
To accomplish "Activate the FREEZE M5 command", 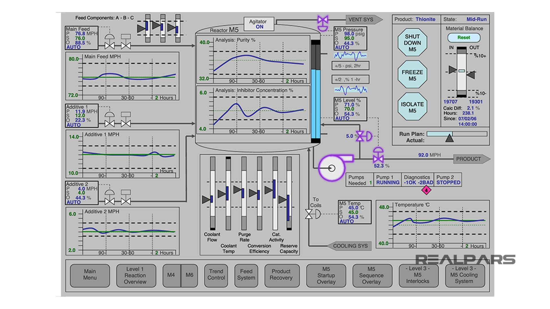I will coord(413,74).
